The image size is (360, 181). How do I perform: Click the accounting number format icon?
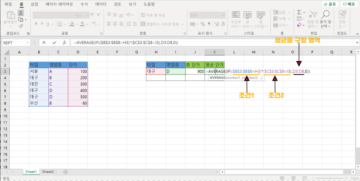click(193, 24)
